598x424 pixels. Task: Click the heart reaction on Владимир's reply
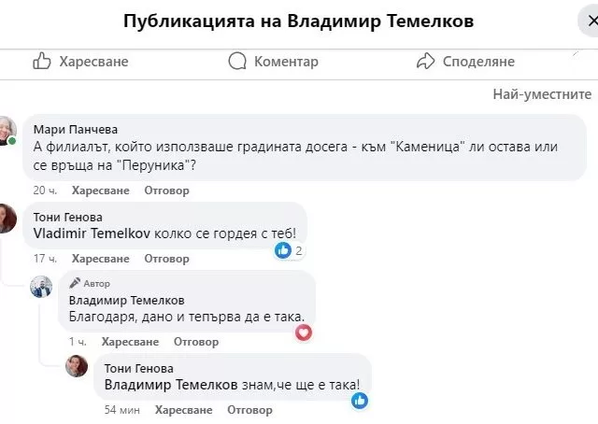[x=304, y=332]
